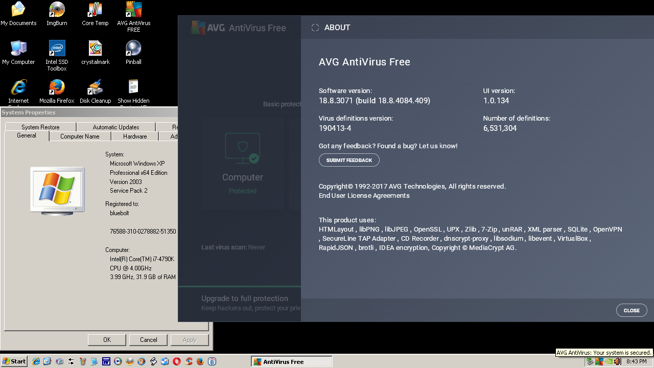Click the '3.99 GHz, 31.9 GB of RAM' text

143,277
